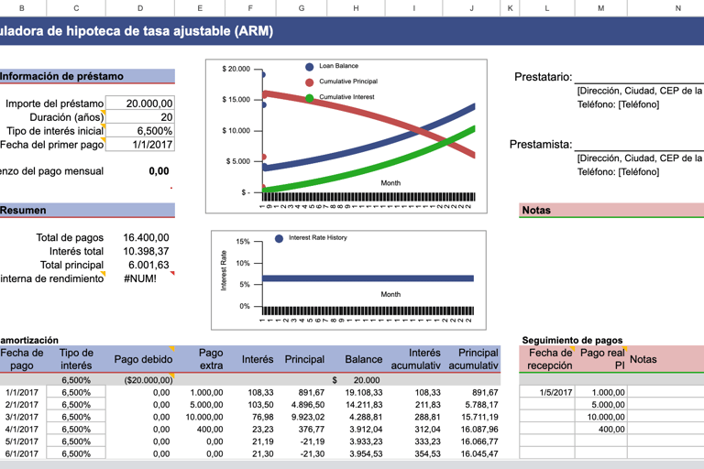Viewport: 704px width, 469px height.
Task: Click the monthly payment value 0,00
Action: [x=159, y=171]
